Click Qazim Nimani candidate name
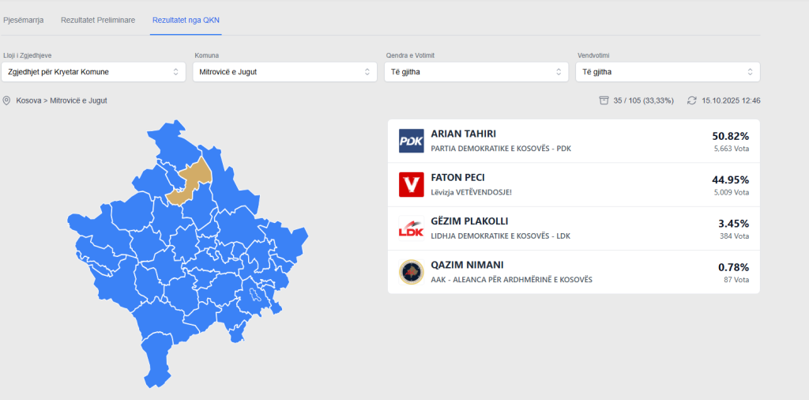 [467, 265]
